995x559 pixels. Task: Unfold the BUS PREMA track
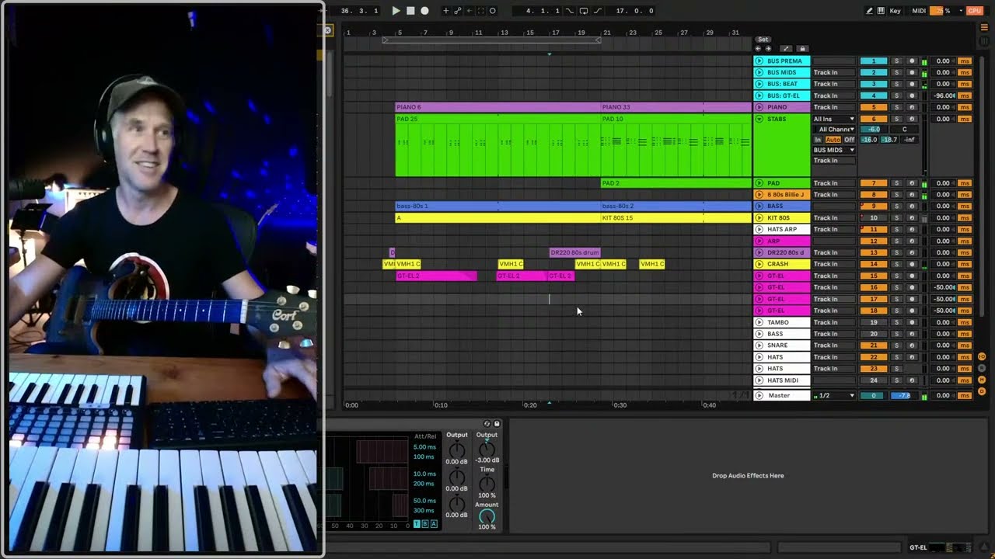pos(759,61)
